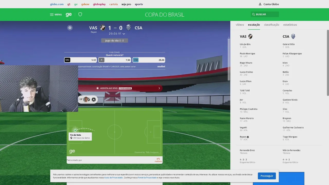This screenshot has height=185, width=329.
Task: Select VAS 1.12 betting odd
Action: pyautogui.click(x=80, y=60)
